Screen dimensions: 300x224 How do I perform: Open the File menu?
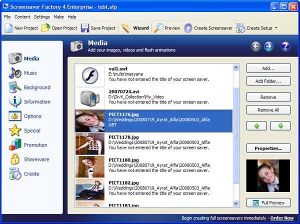click(x=7, y=17)
